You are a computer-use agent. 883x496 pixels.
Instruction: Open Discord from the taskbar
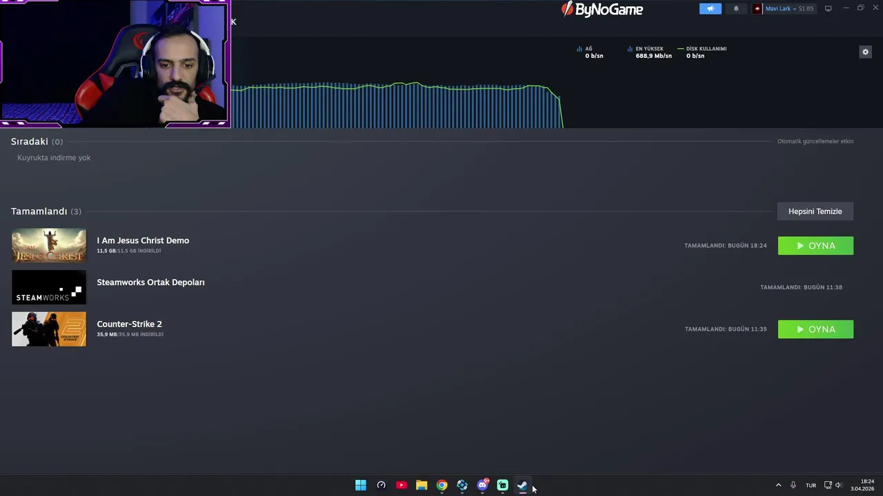[x=482, y=486]
